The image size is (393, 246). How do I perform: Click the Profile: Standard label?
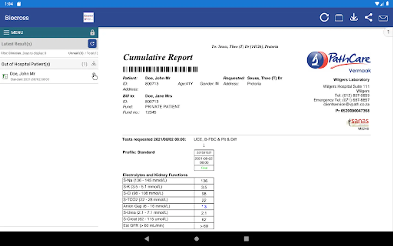[x=138, y=152]
